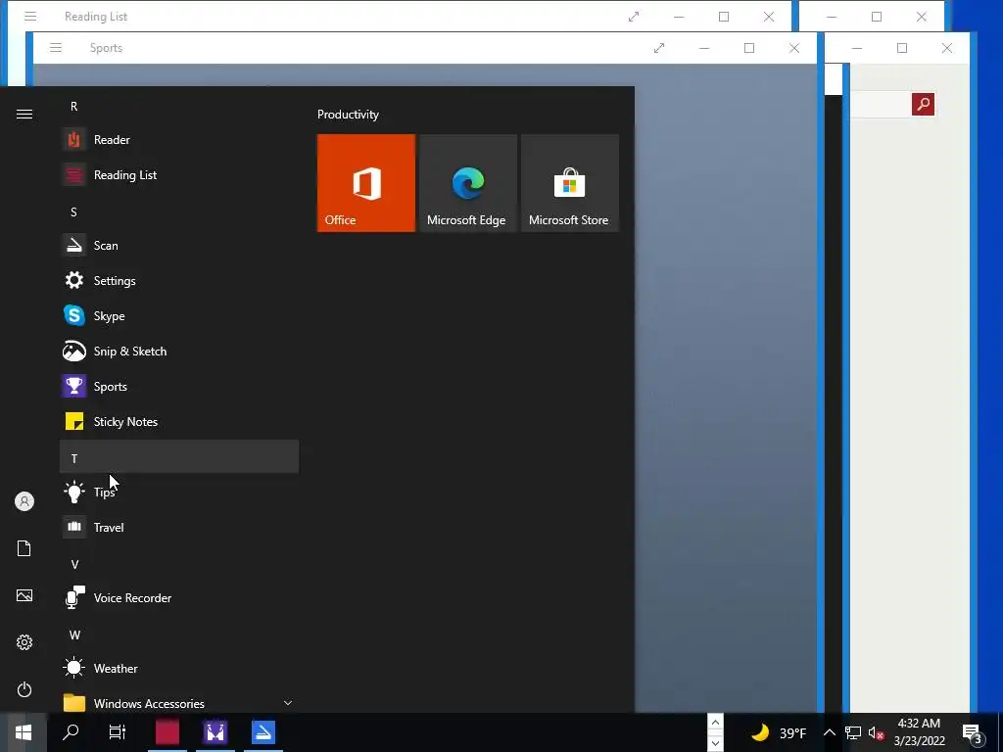Open the Tips app
This screenshot has height=752, width=1003.
tap(179, 492)
